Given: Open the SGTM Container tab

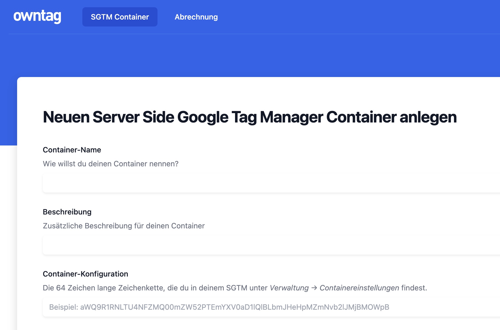Looking at the screenshot, I should pos(120,17).
